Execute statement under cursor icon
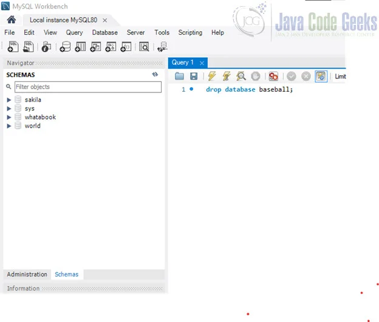 (227, 76)
